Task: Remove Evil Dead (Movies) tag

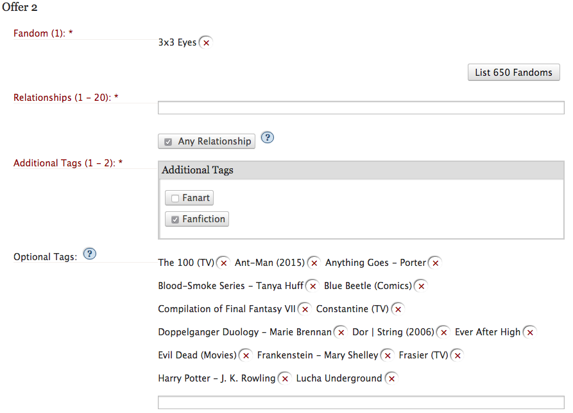Action: [246, 355]
